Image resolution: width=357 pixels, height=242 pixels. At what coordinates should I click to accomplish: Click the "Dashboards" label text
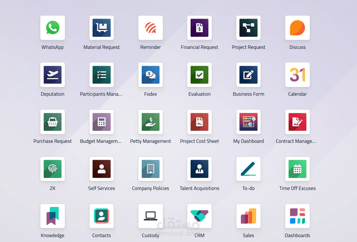click(297, 235)
